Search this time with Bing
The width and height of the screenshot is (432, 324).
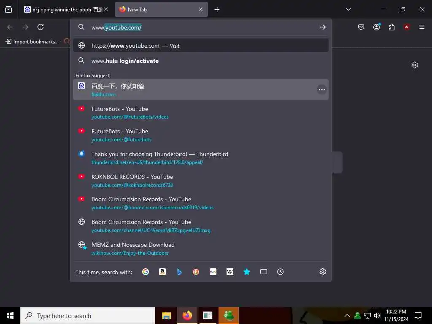pyautogui.click(x=179, y=272)
